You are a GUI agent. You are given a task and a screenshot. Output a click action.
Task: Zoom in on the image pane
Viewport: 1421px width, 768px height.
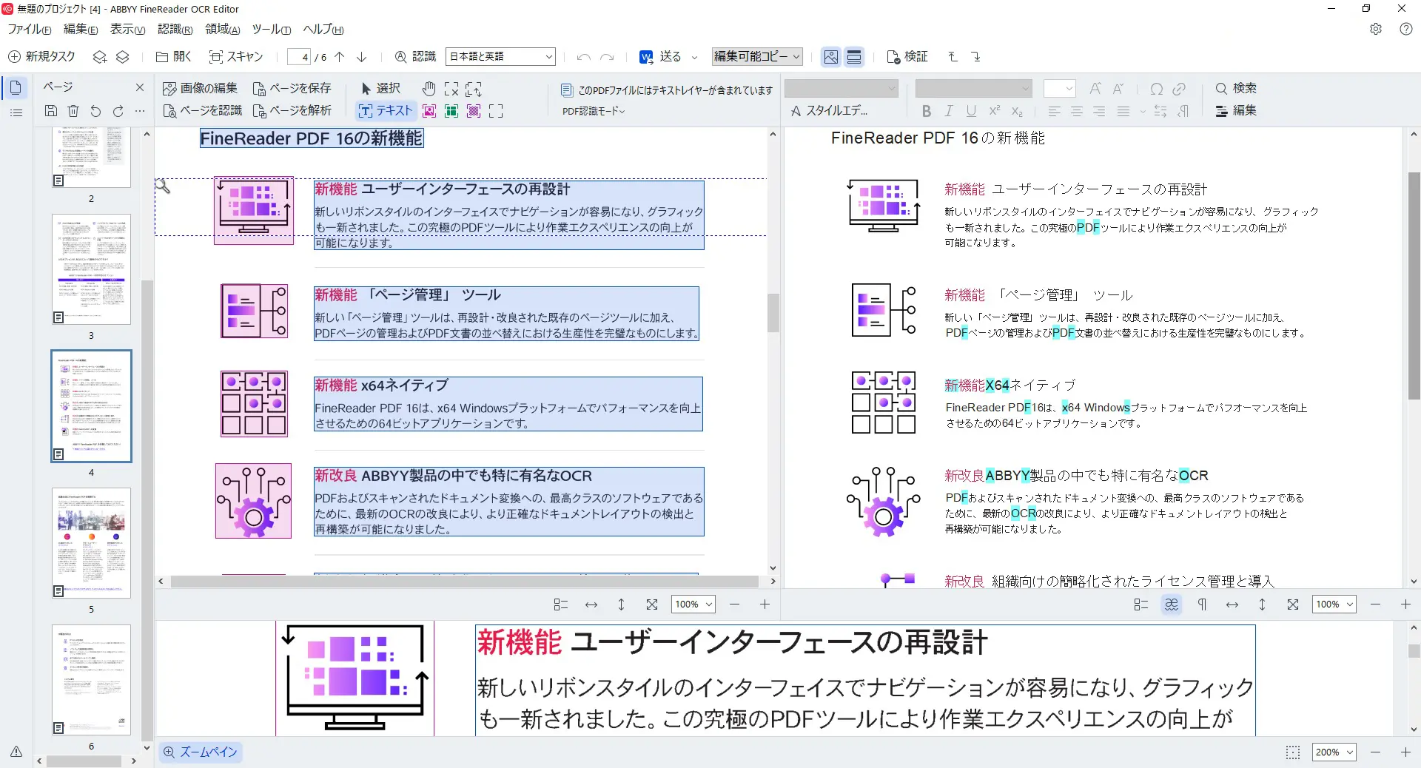[765, 604]
